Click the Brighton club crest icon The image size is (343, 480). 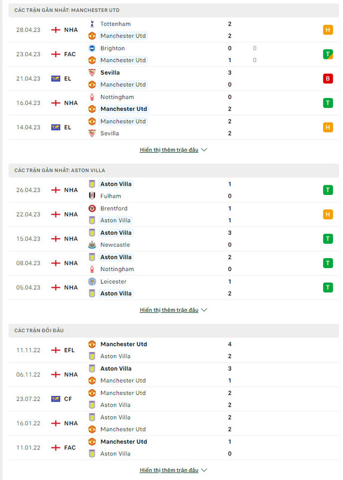click(x=92, y=48)
